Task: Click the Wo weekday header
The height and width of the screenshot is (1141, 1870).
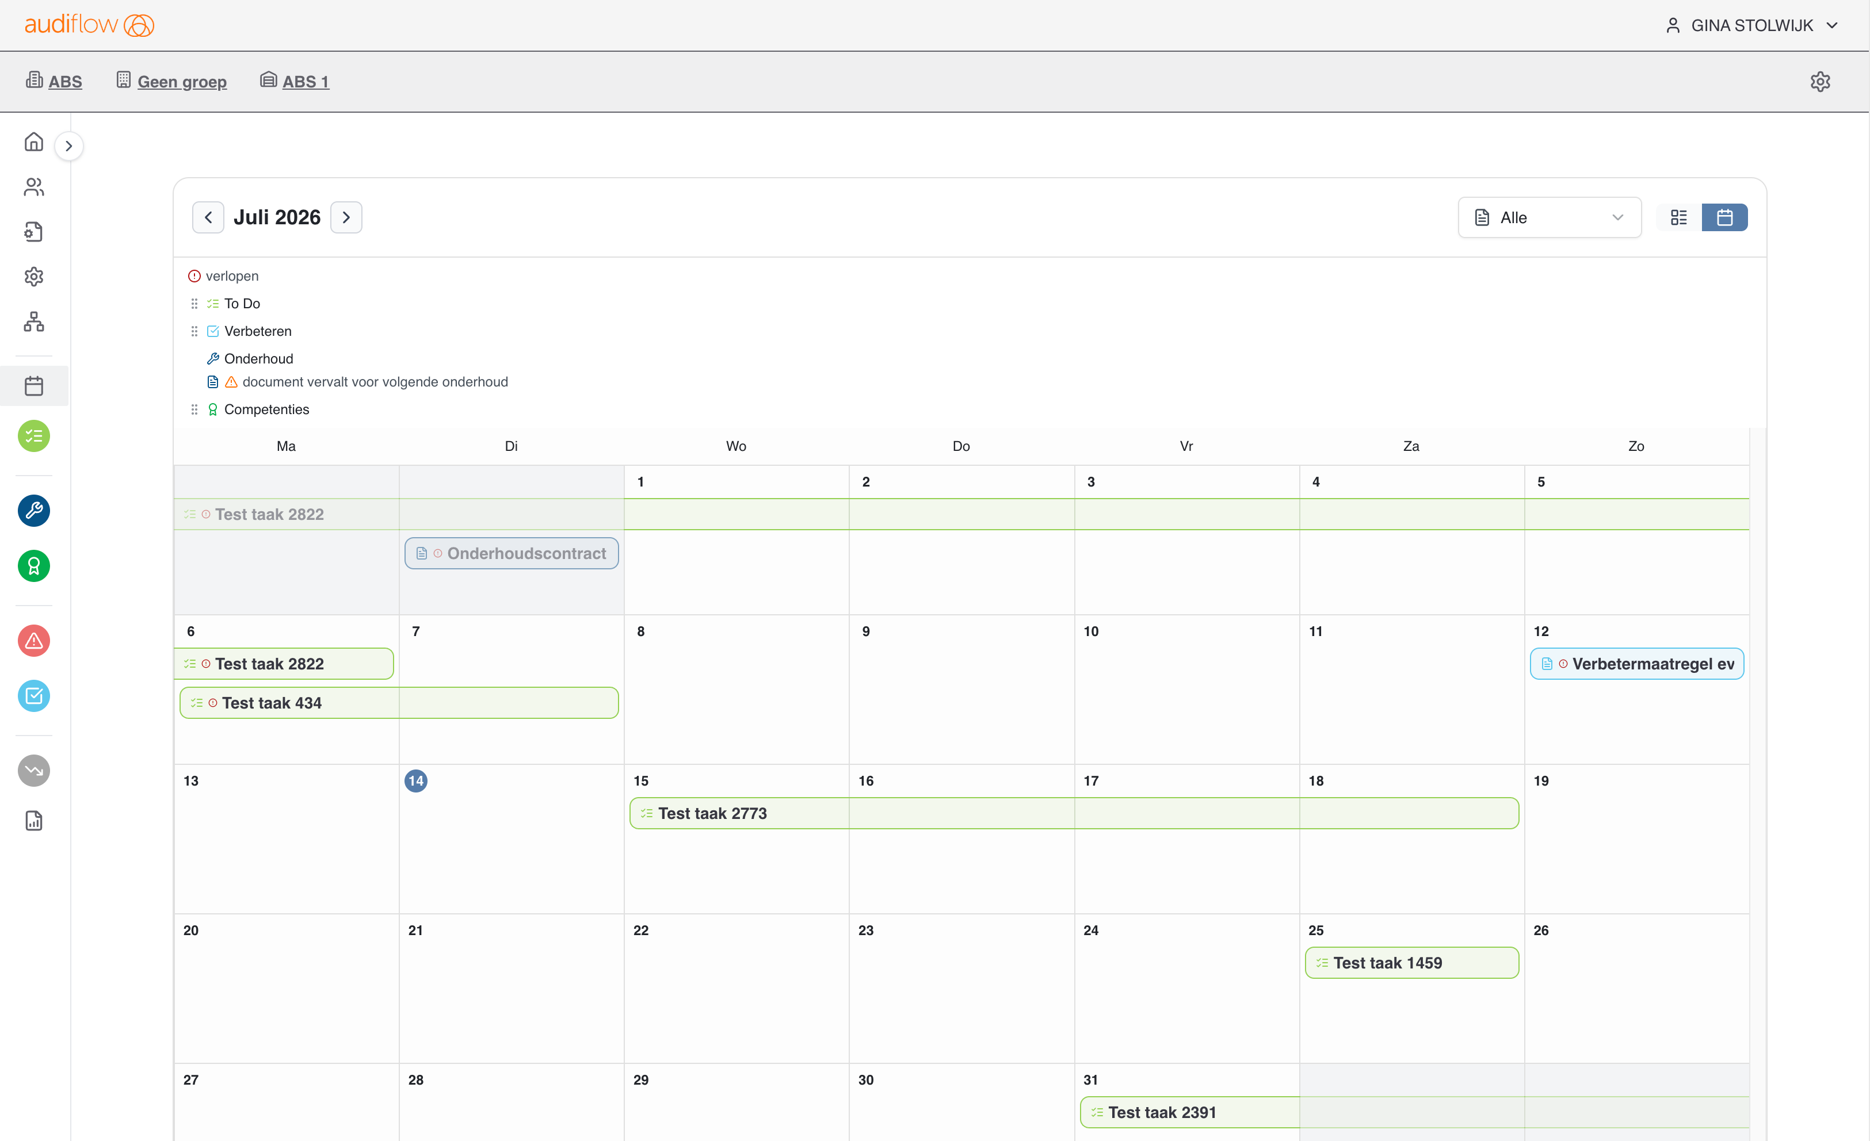Action: 736,446
